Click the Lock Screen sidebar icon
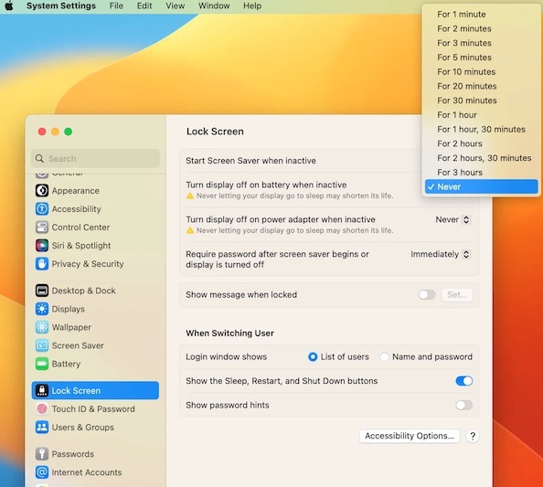 pyautogui.click(x=42, y=390)
